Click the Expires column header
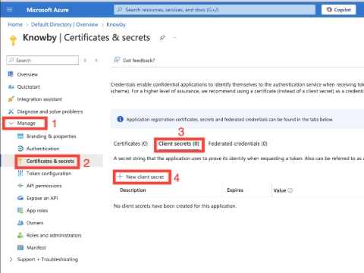The image size is (364, 273). tap(235, 190)
